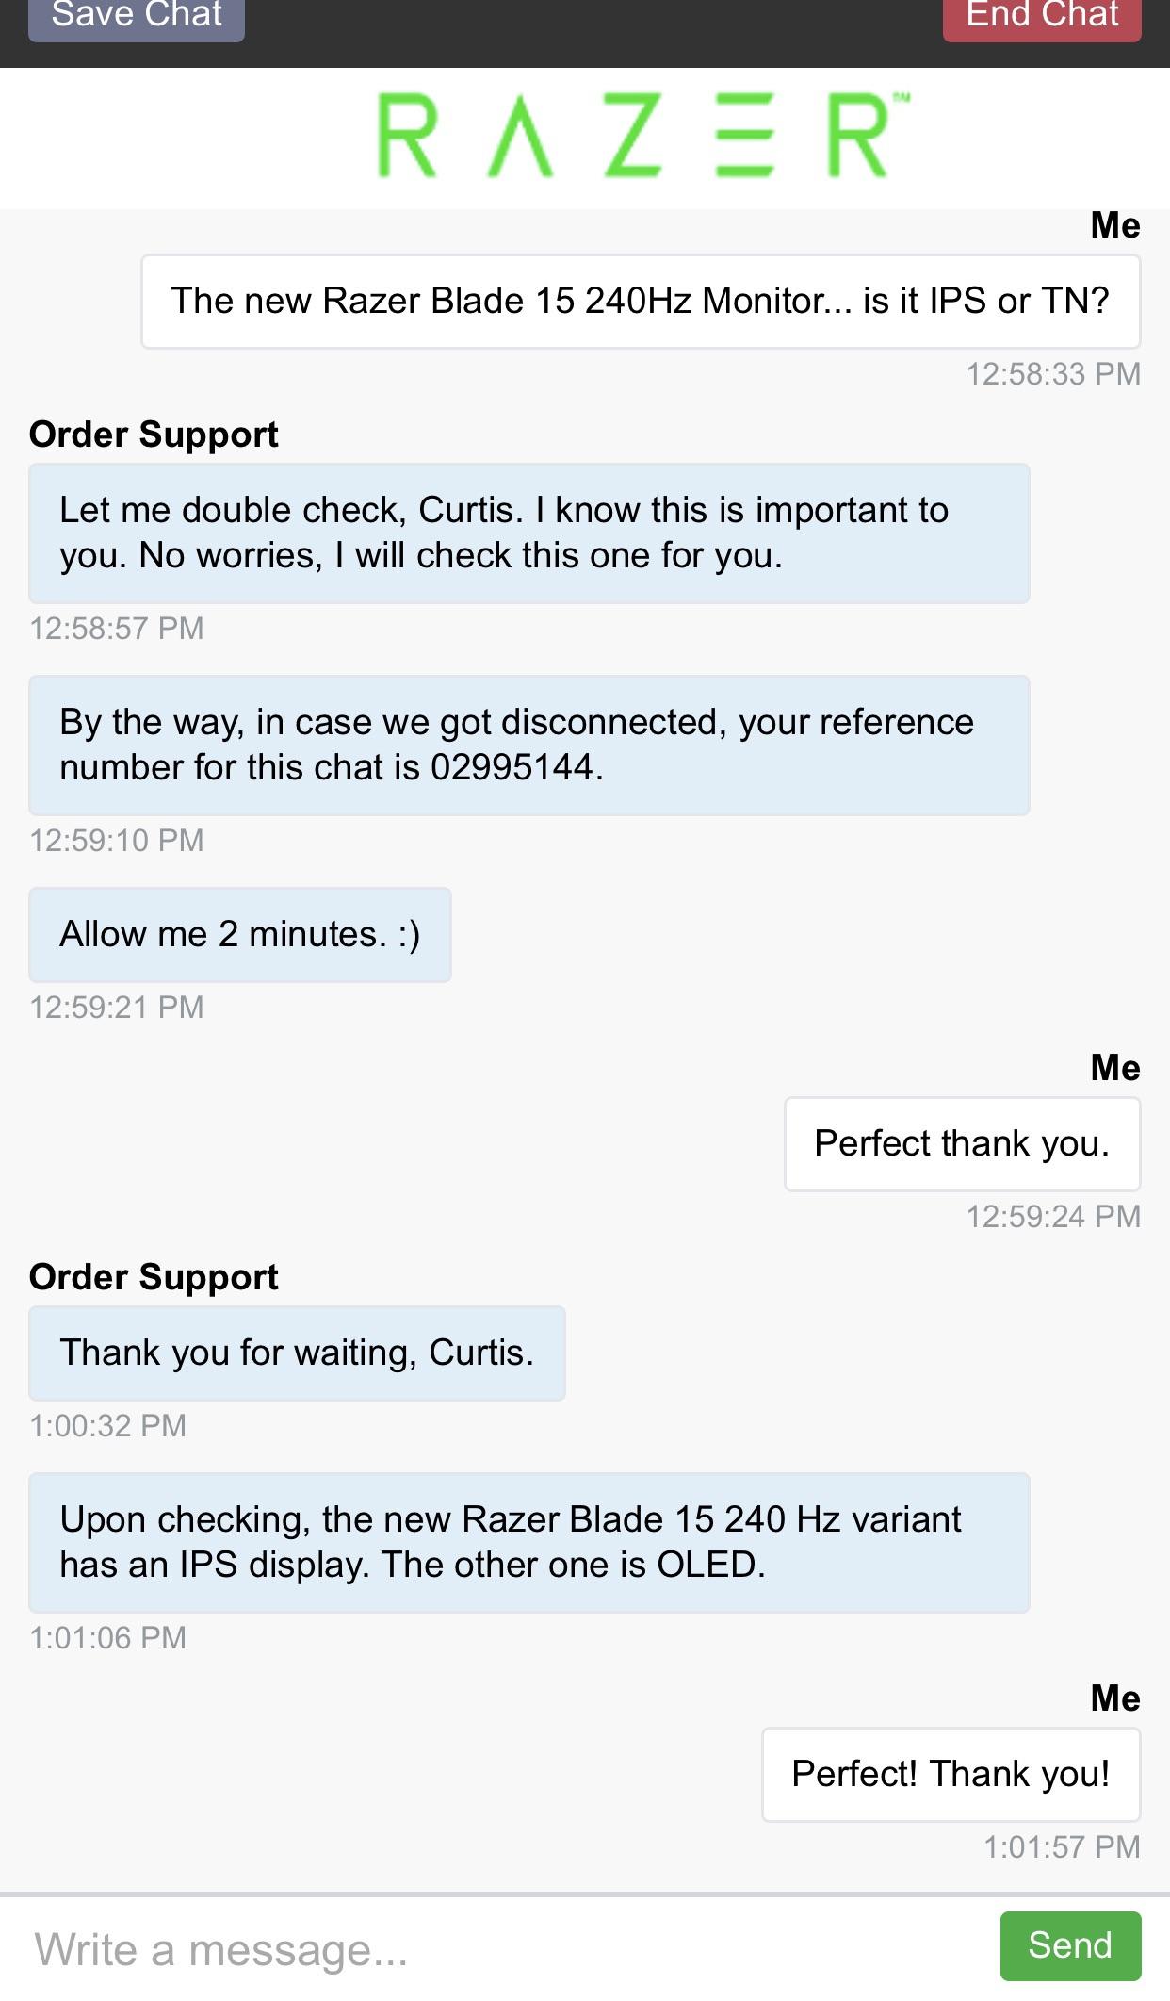Select the IPS display answer message

pyautogui.click(x=528, y=1542)
